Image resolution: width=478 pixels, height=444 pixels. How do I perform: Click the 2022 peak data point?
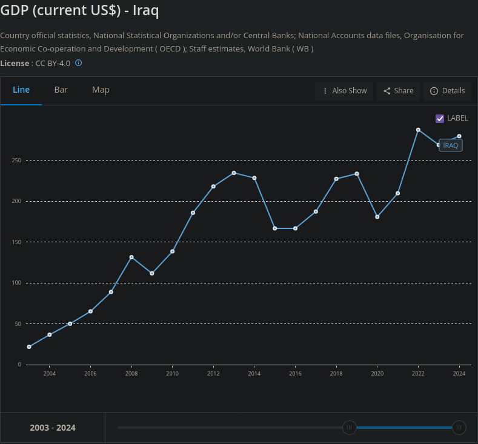click(x=418, y=130)
